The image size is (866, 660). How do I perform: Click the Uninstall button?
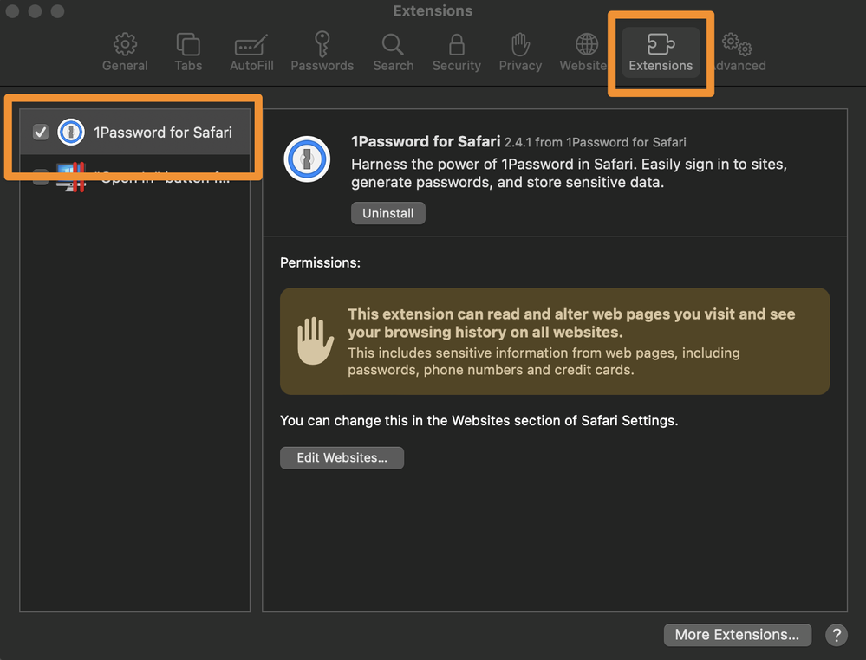coord(387,213)
